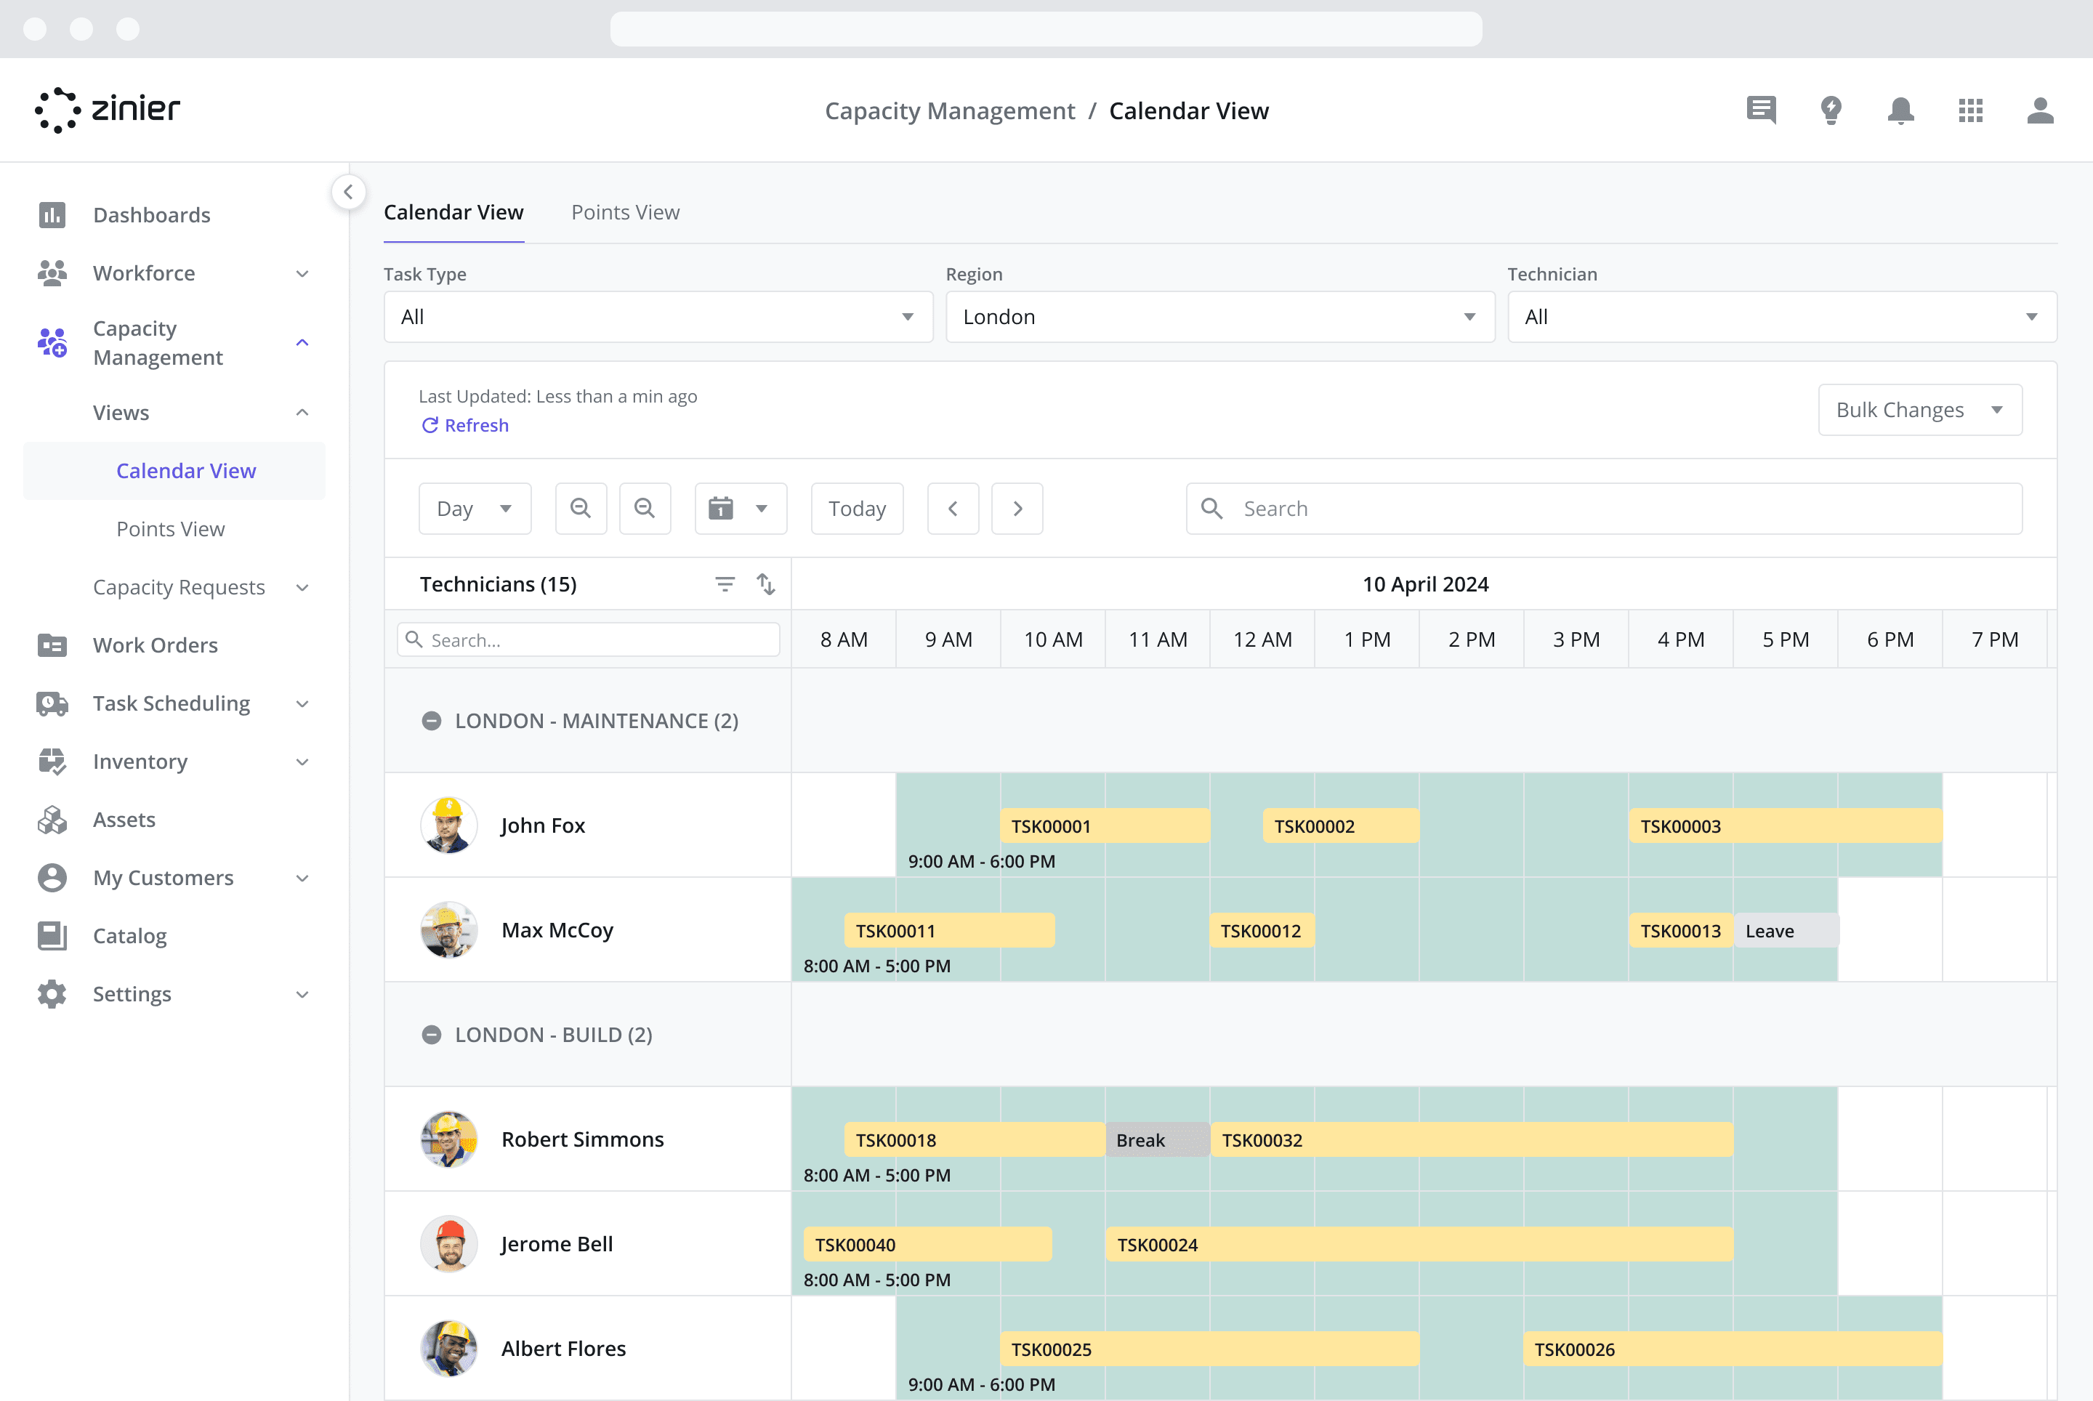Select the Task Type dropdown filter

tap(656, 318)
